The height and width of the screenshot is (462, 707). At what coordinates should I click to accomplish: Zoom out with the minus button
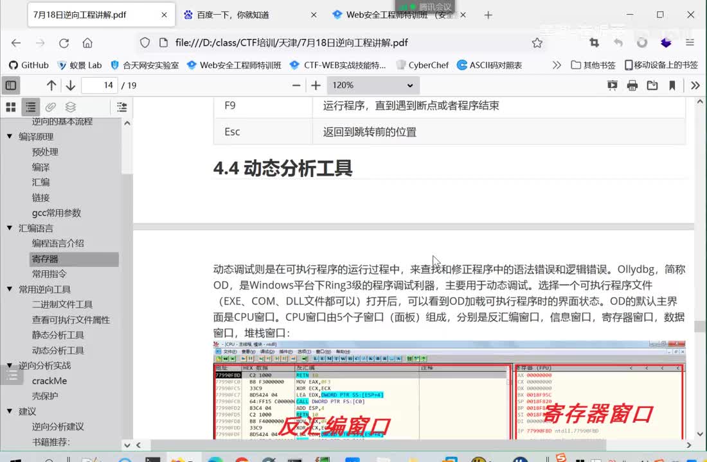pos(296,85)
